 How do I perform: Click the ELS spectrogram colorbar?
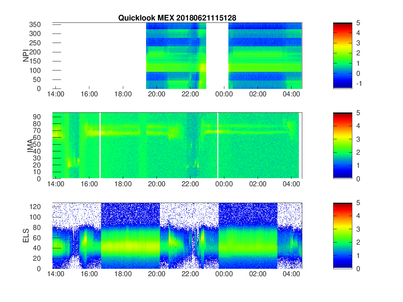343,236
